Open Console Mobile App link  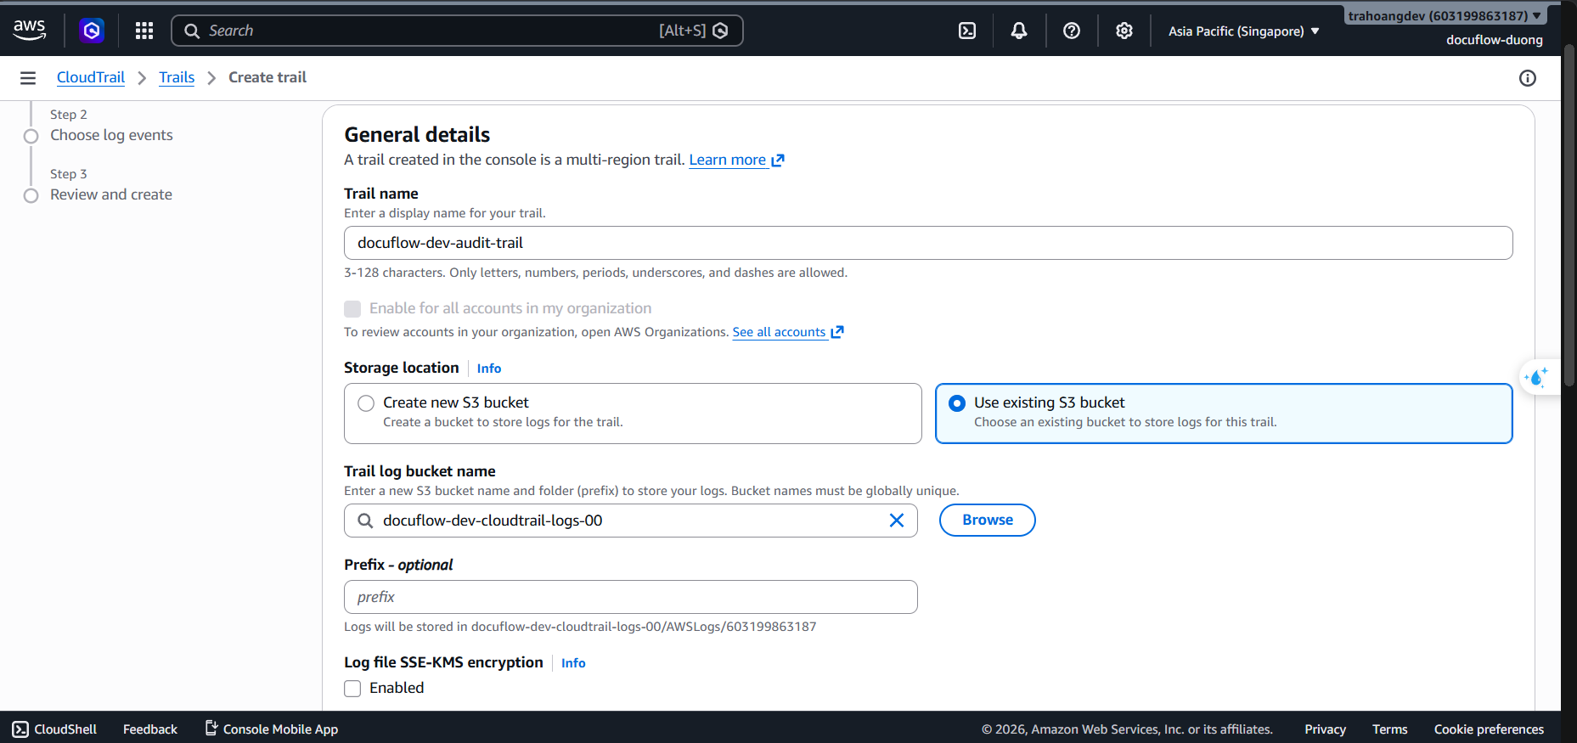pyautogui.click(x=280, y=729)
